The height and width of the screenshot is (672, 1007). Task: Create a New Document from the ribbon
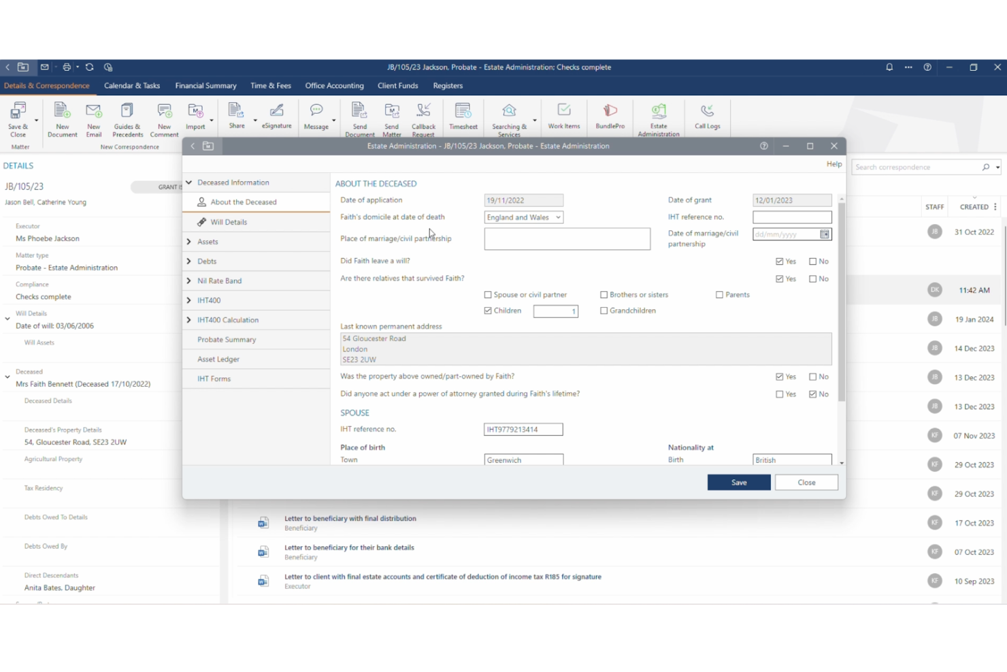(62, 119)
